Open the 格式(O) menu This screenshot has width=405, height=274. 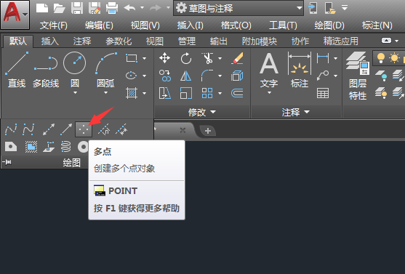click(x=236, y=25)
